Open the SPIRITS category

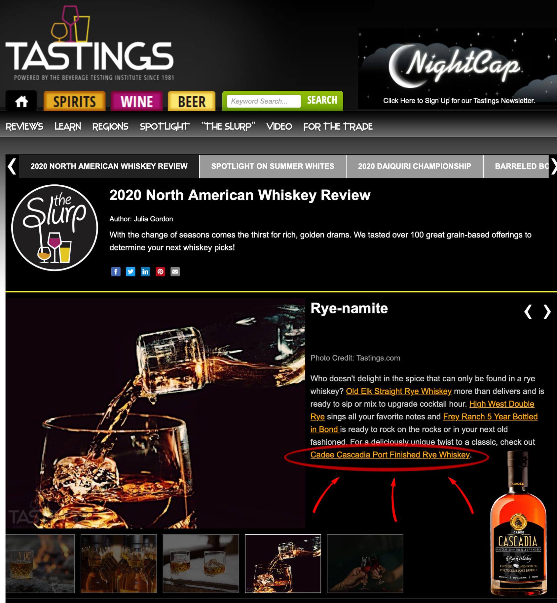point(74,101)
